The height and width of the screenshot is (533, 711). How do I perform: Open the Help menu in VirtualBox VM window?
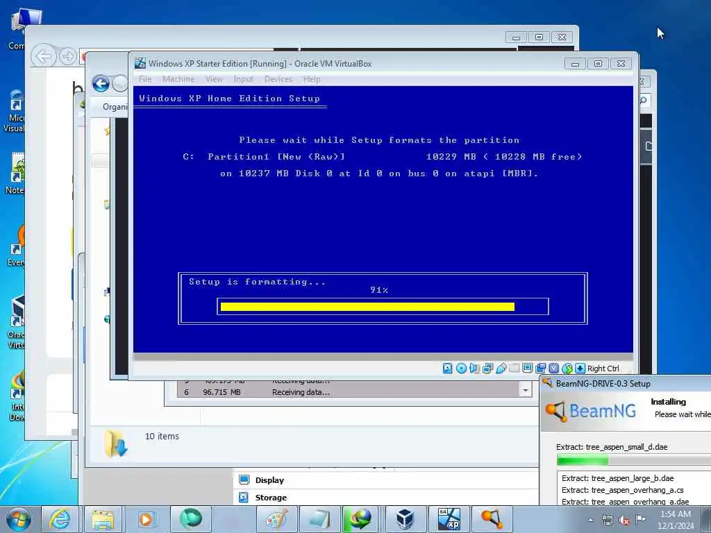(x=312, y=79)
